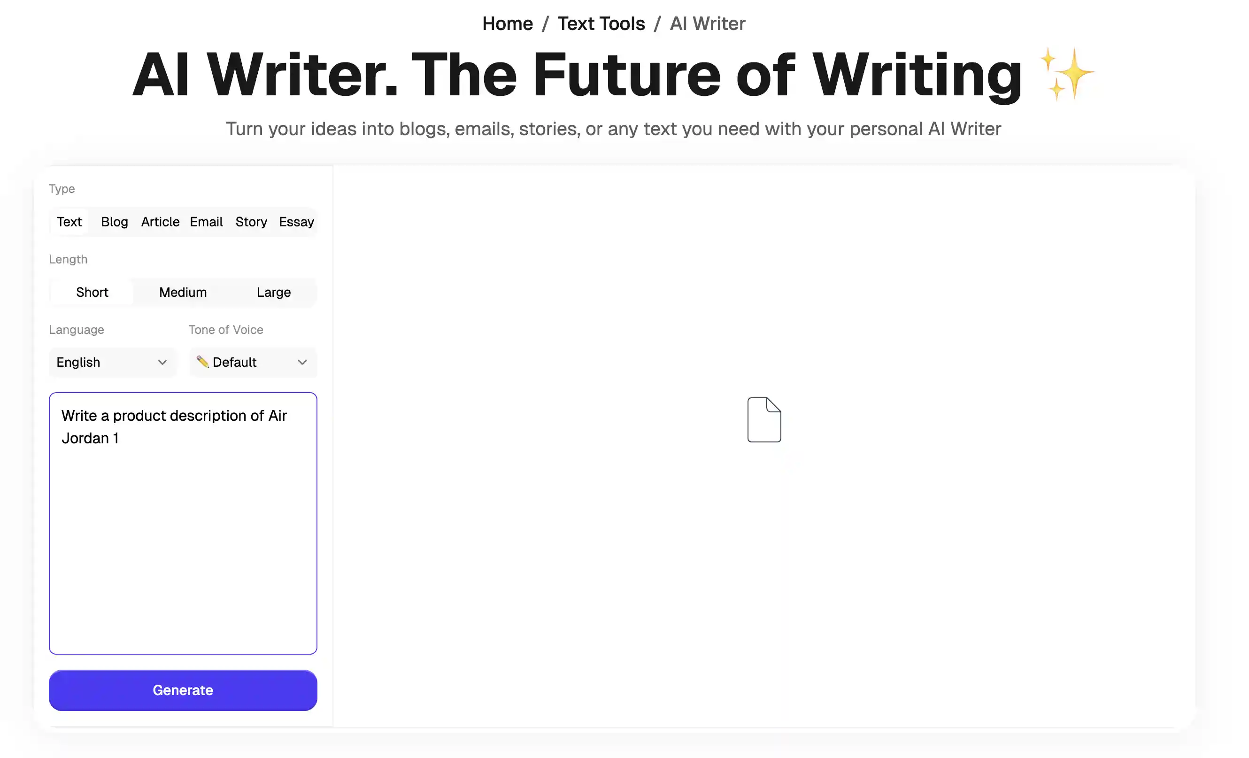Enable Medium length
Viewport: 1249px width, 758px height.
pos(183,292)
